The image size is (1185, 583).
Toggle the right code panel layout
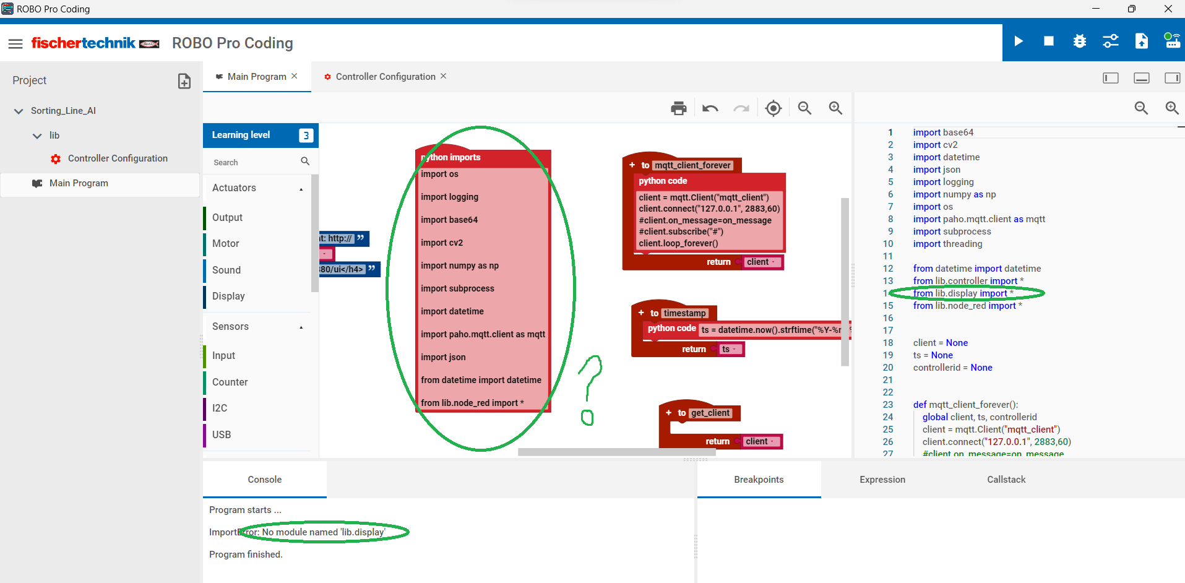[1173, 78]
